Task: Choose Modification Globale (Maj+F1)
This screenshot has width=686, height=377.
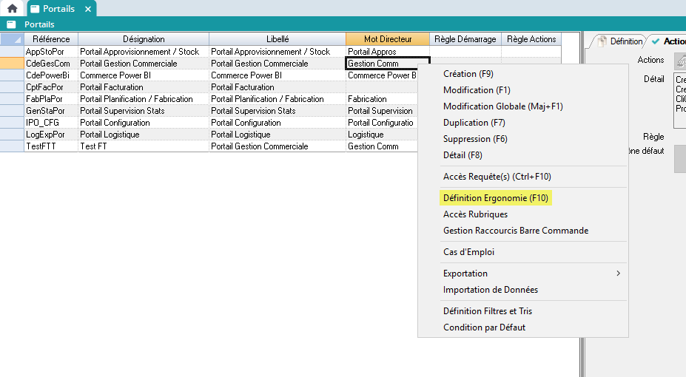Action: point(502,106)
